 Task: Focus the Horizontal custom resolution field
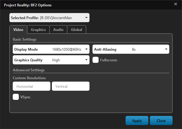click(32, 86)
